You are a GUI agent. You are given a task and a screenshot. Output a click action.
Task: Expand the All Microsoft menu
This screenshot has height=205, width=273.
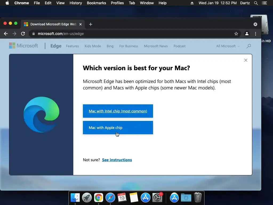[228, 46]
